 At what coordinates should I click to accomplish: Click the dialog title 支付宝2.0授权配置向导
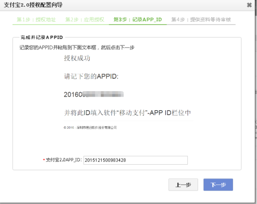(33, 5)
